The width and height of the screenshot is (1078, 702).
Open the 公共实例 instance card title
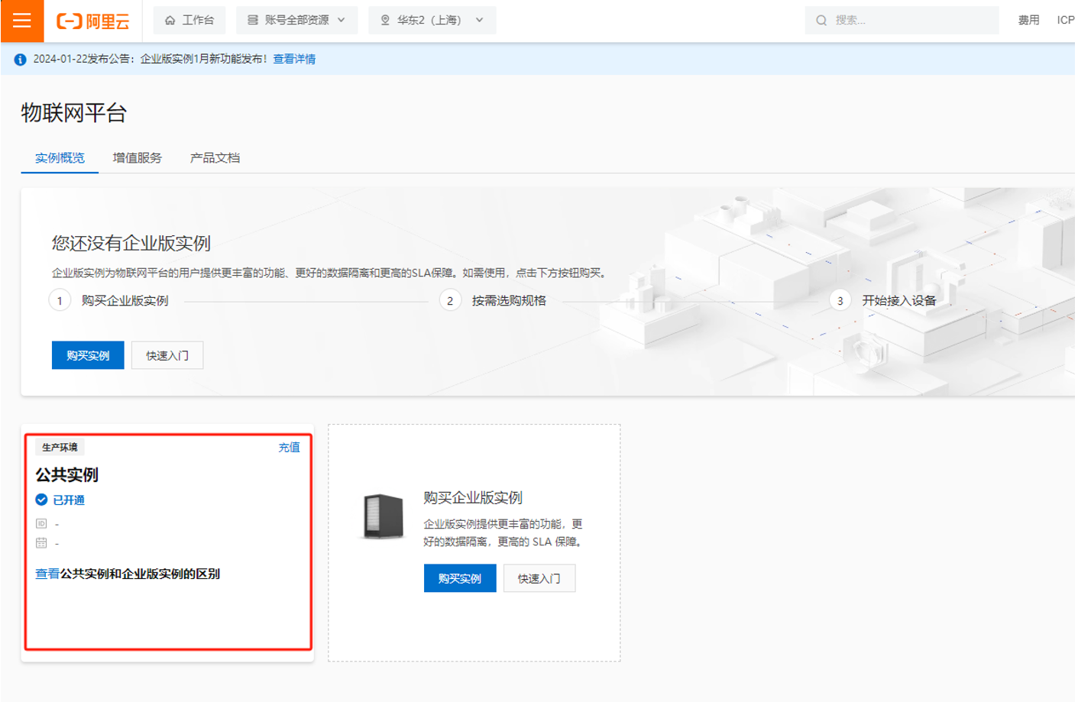[x=66, y=474]
